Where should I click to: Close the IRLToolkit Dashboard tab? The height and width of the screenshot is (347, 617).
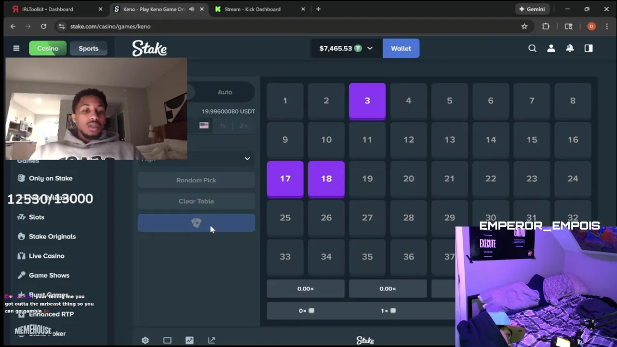tap(100, 9)
